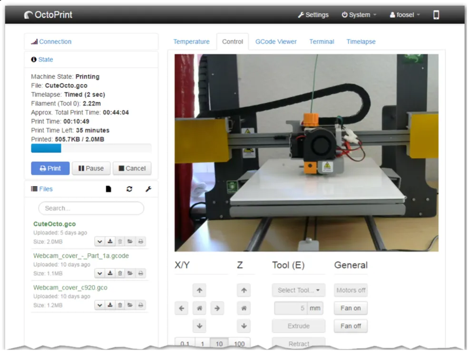The width and height of the screenshot is (469, 351).
Task: Expand CuteOcto.gco details with the chevron
Action: point(100,241)
